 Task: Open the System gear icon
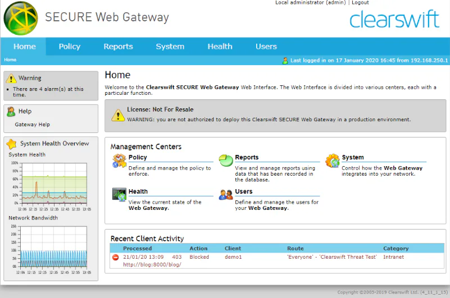pos(333,161)
